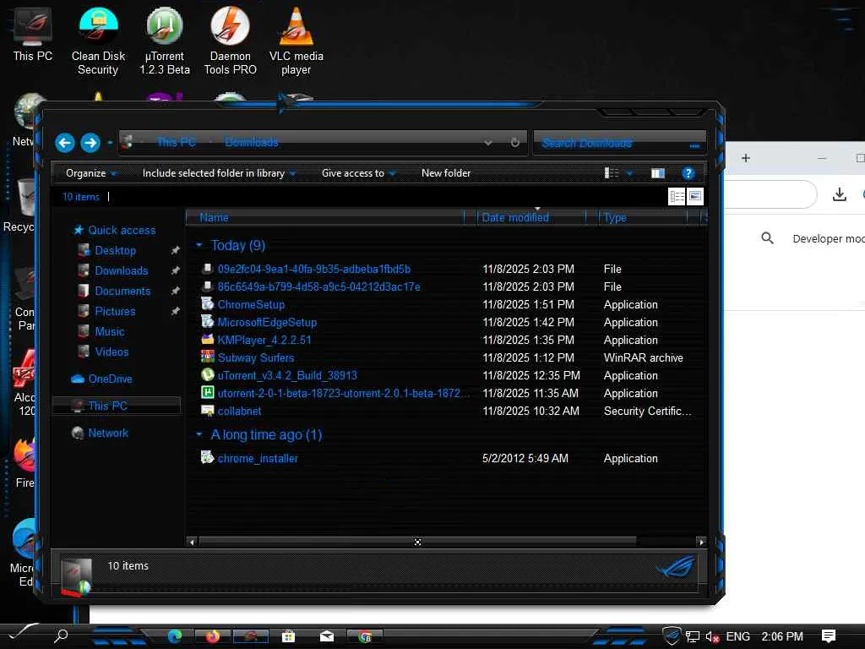Select the ChromeSetup application icon
The height and width of the screenshot is (649, 865).
click(x=208, y=304)
